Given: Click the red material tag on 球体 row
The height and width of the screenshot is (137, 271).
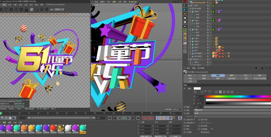Looking at the screenshot, I should click(220, 50).
